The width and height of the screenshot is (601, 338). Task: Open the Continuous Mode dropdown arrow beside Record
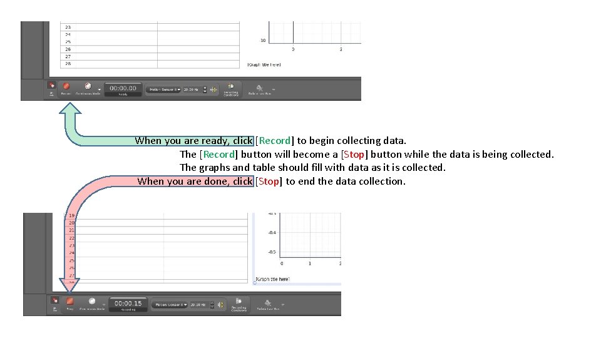[100, 90]
